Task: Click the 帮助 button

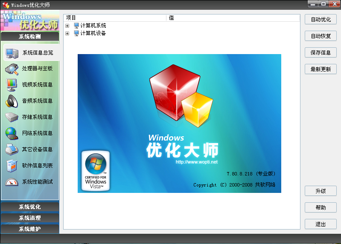Action: click(321, 207)
